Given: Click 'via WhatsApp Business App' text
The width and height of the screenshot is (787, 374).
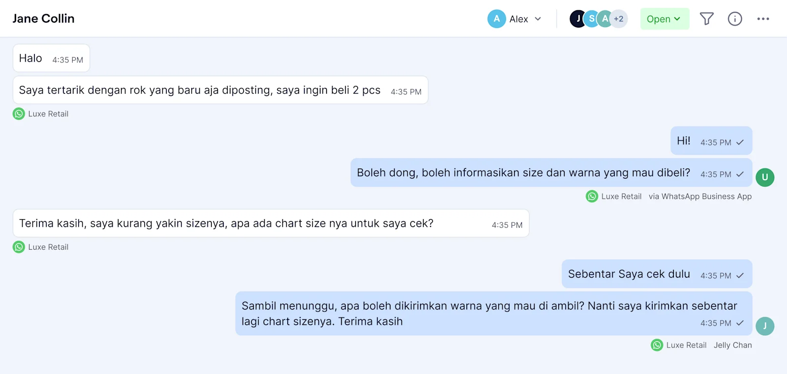Looking at the screenshot, I should click(699, 196).
